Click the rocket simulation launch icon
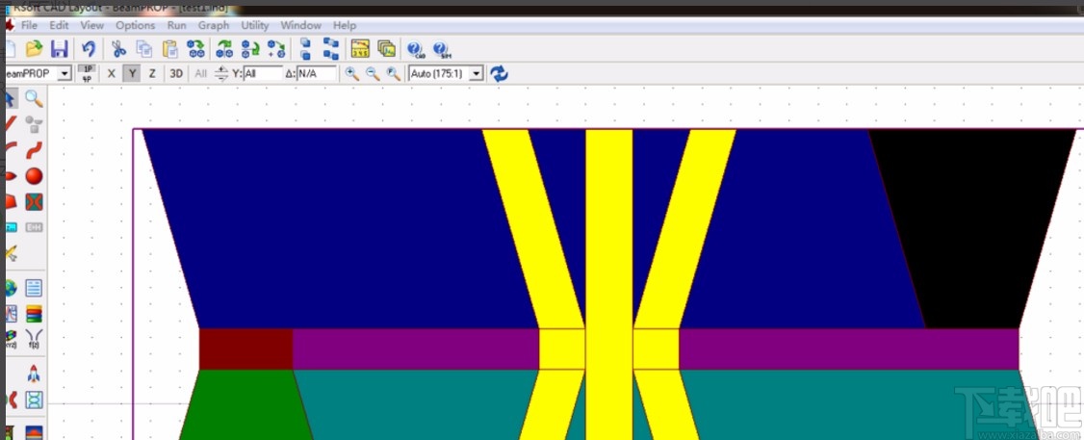1084x440 pixels. [34, 373]
